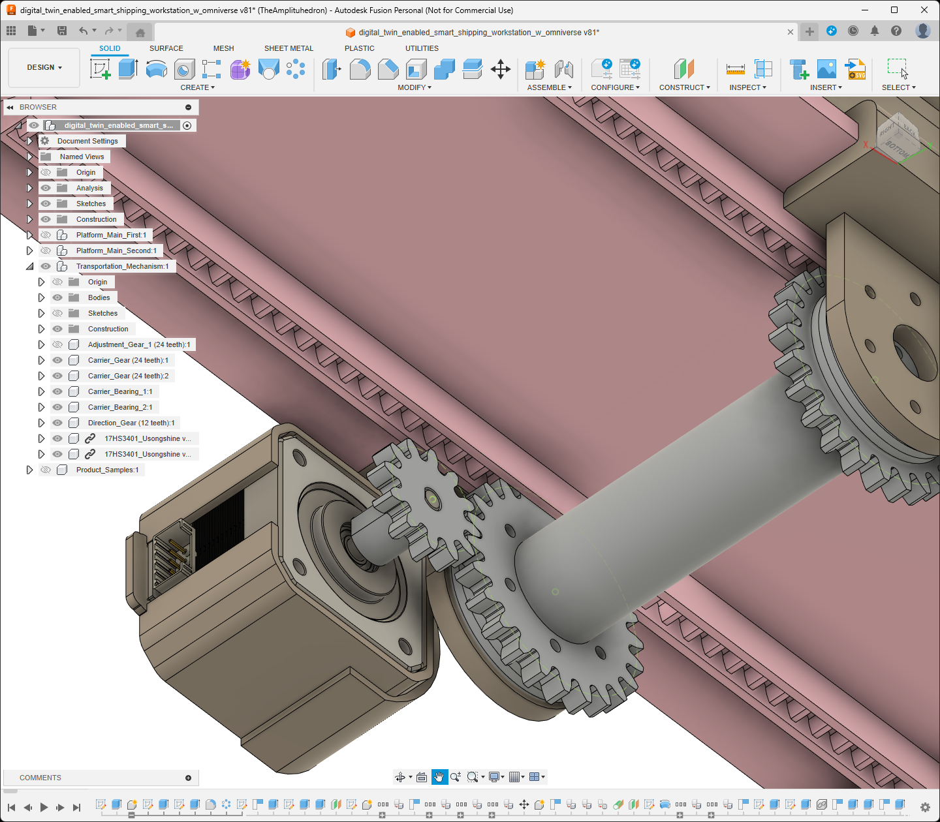Screen dimensions: 940x822
Task: Select the New Component tool
Action: tap(535, 68)
